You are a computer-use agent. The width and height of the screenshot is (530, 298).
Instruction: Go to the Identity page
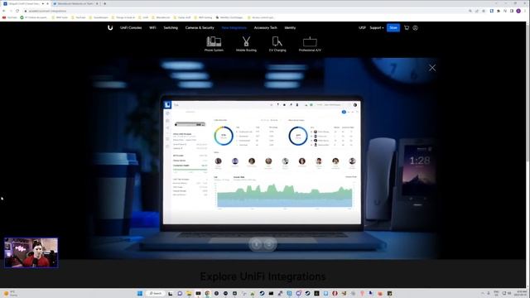click(x=290, y=27)
